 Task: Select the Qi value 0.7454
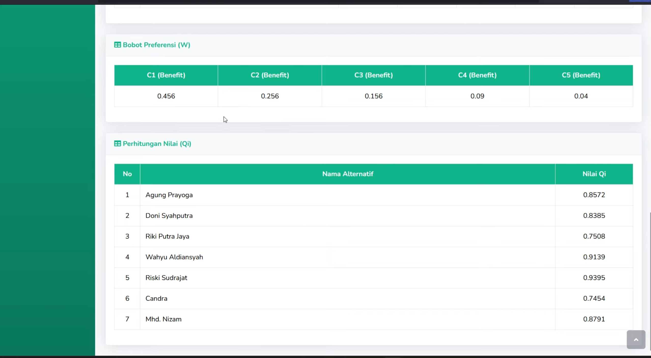coord(594,298)
